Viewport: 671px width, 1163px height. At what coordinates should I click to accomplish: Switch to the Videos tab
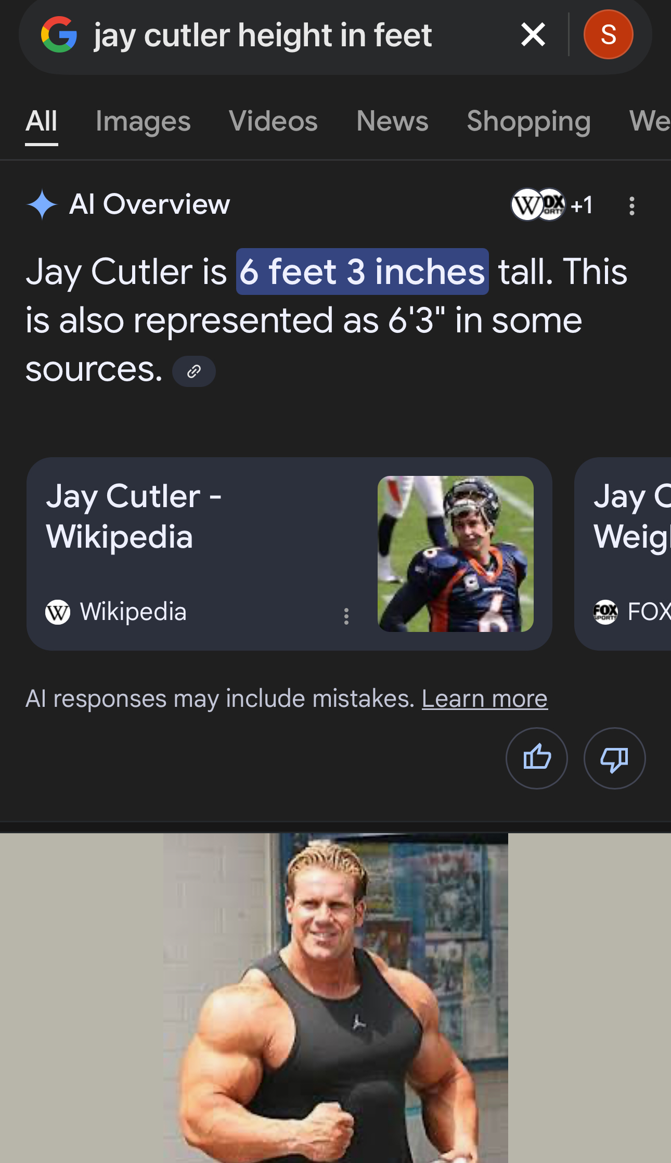pos(273,122)
